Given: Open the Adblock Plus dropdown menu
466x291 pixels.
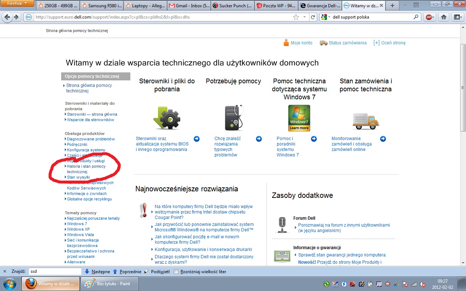Looking at the screenshot, I should [429, 17].
